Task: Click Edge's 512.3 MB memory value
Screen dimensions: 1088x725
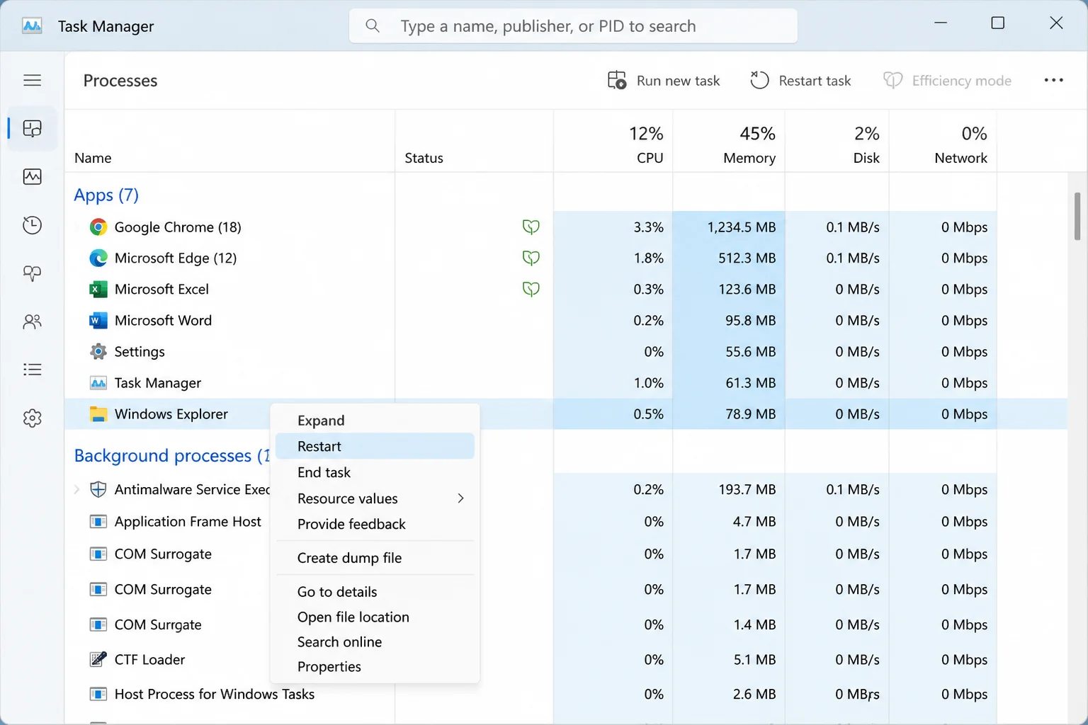Action: coord(747,258)
